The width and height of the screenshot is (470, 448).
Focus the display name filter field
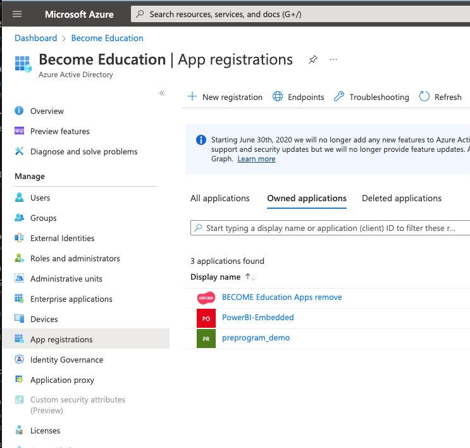(x=330, y=228)
